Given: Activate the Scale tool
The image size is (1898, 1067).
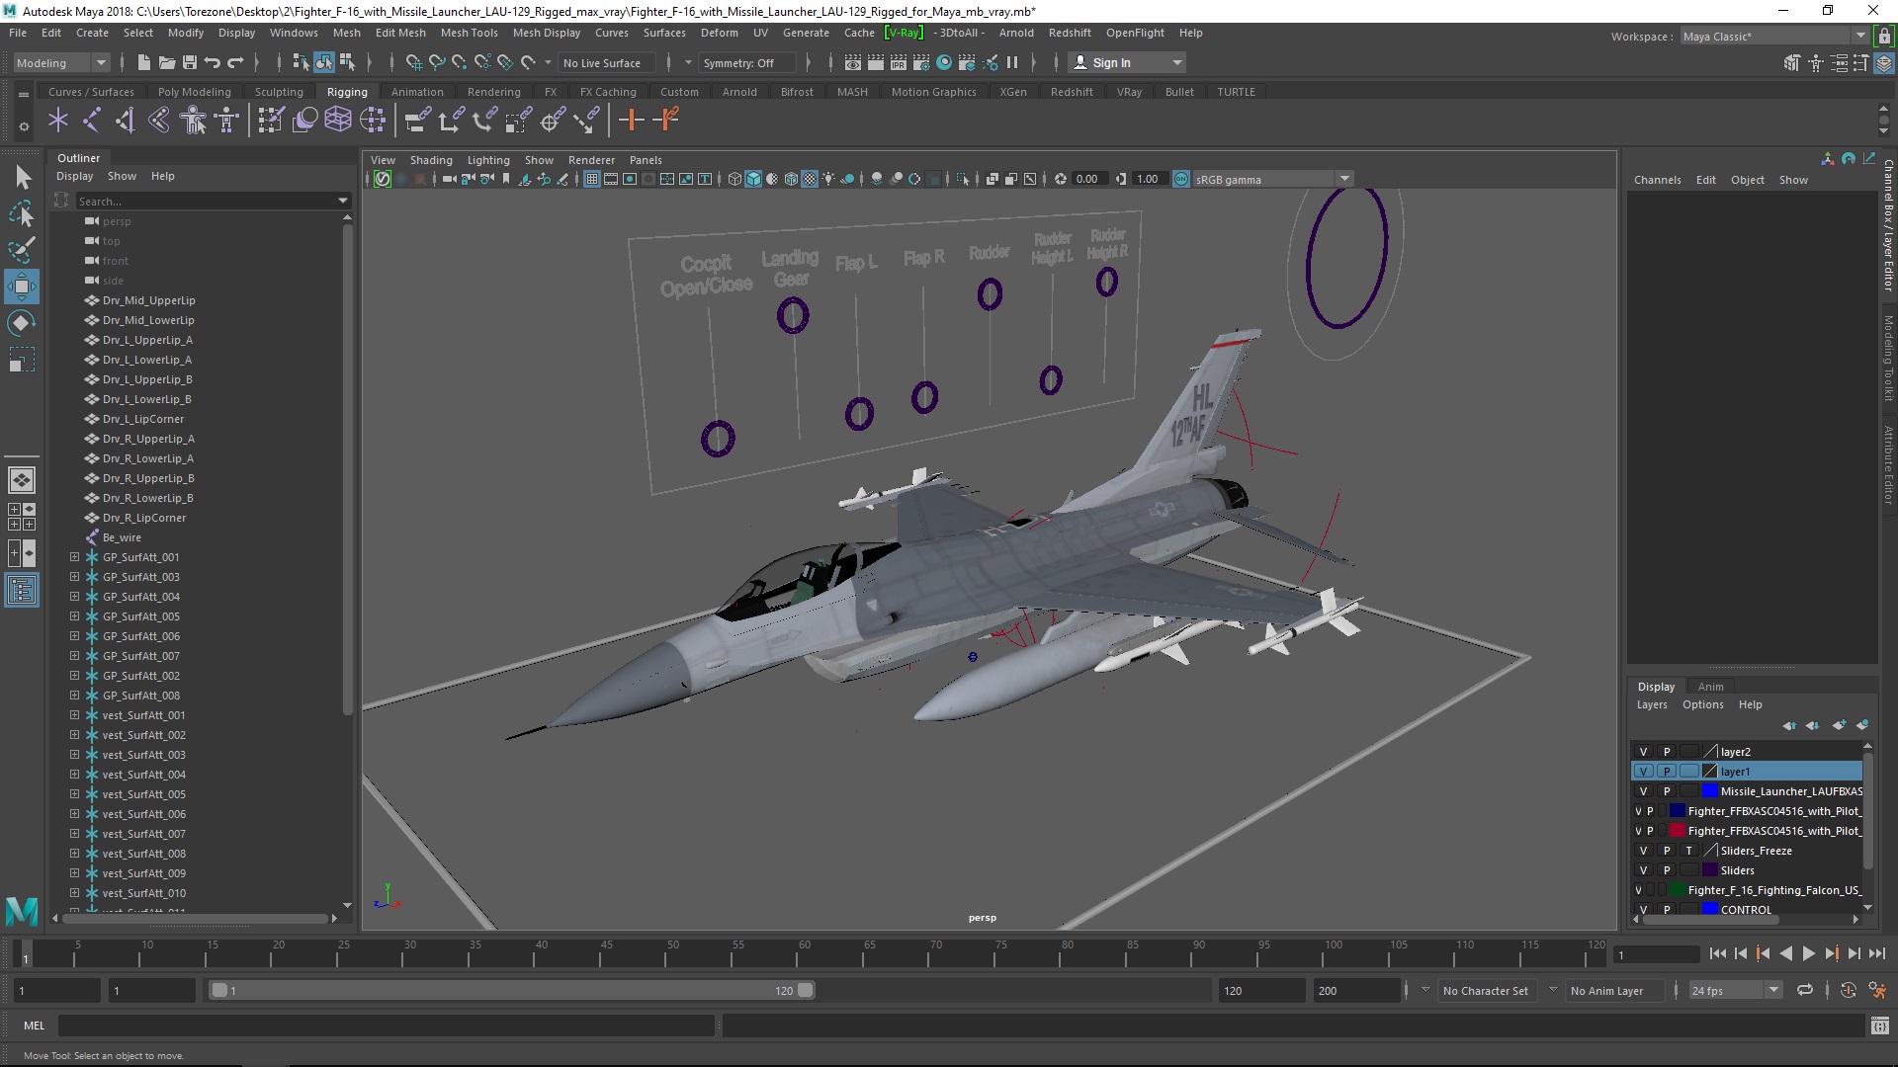Looking at the screenshot, I should coord(22,359).
